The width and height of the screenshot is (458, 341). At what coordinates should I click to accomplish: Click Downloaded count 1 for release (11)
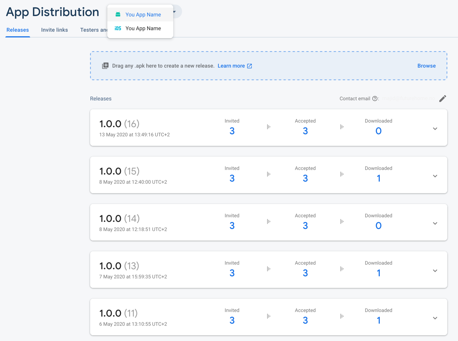coord(378,320)
